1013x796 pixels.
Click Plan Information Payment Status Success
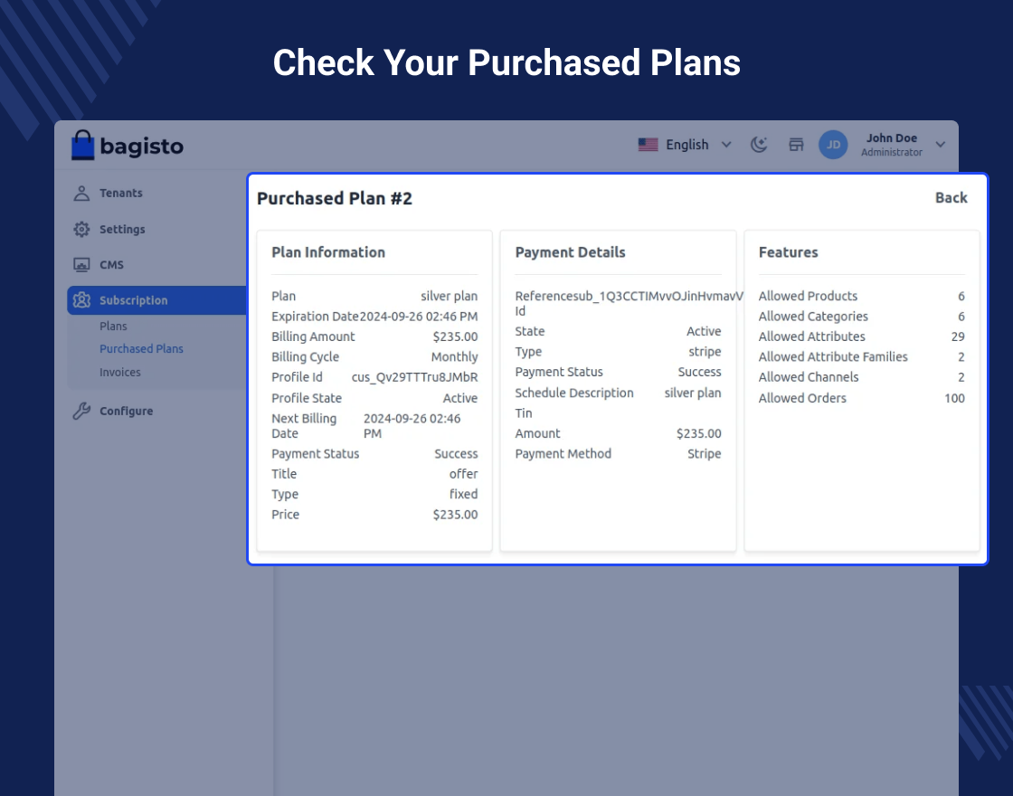click(x=456, y=453)
